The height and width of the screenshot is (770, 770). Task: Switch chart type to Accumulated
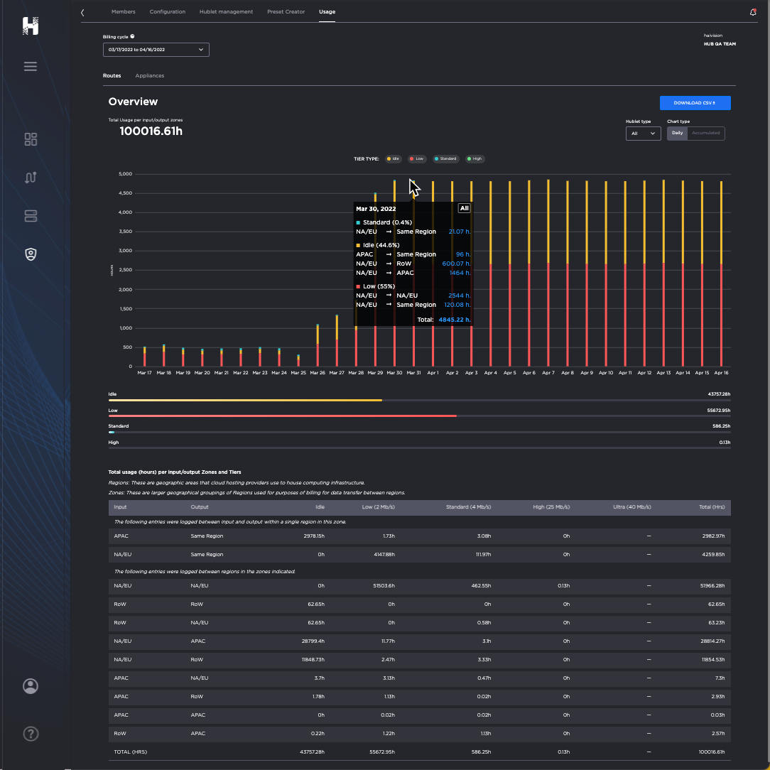705,133
